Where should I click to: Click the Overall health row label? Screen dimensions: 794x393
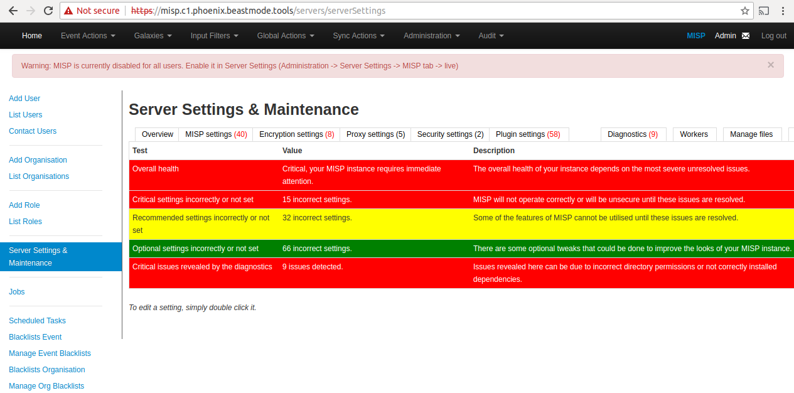[x=156, y=169]
